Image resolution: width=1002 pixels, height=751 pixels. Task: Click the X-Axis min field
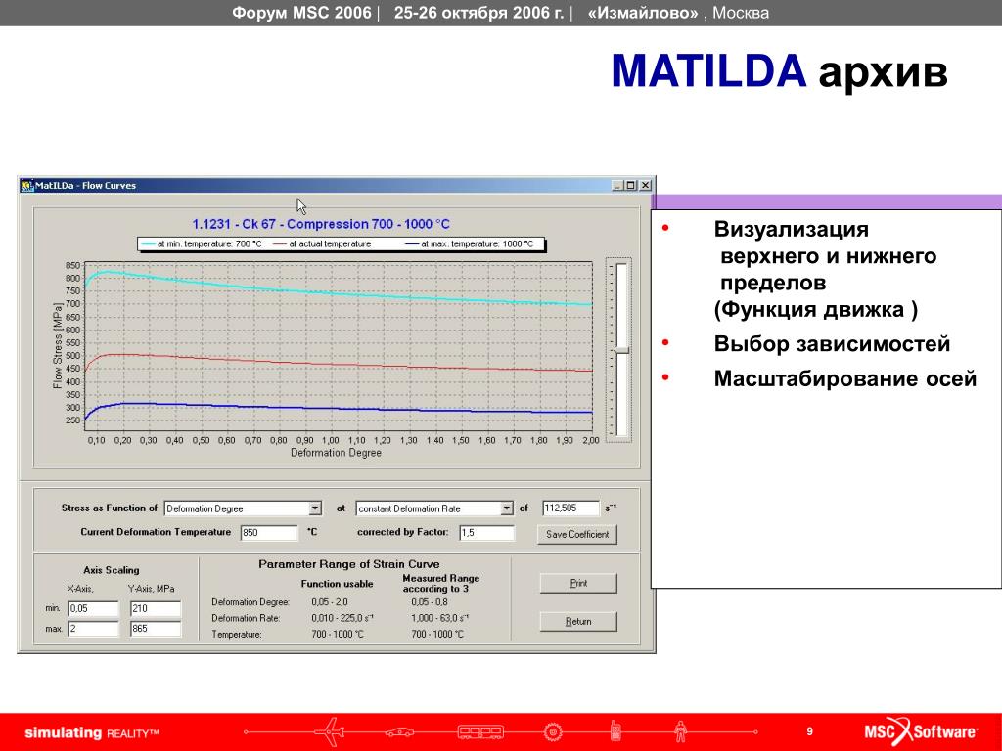[x=93, y=608]
